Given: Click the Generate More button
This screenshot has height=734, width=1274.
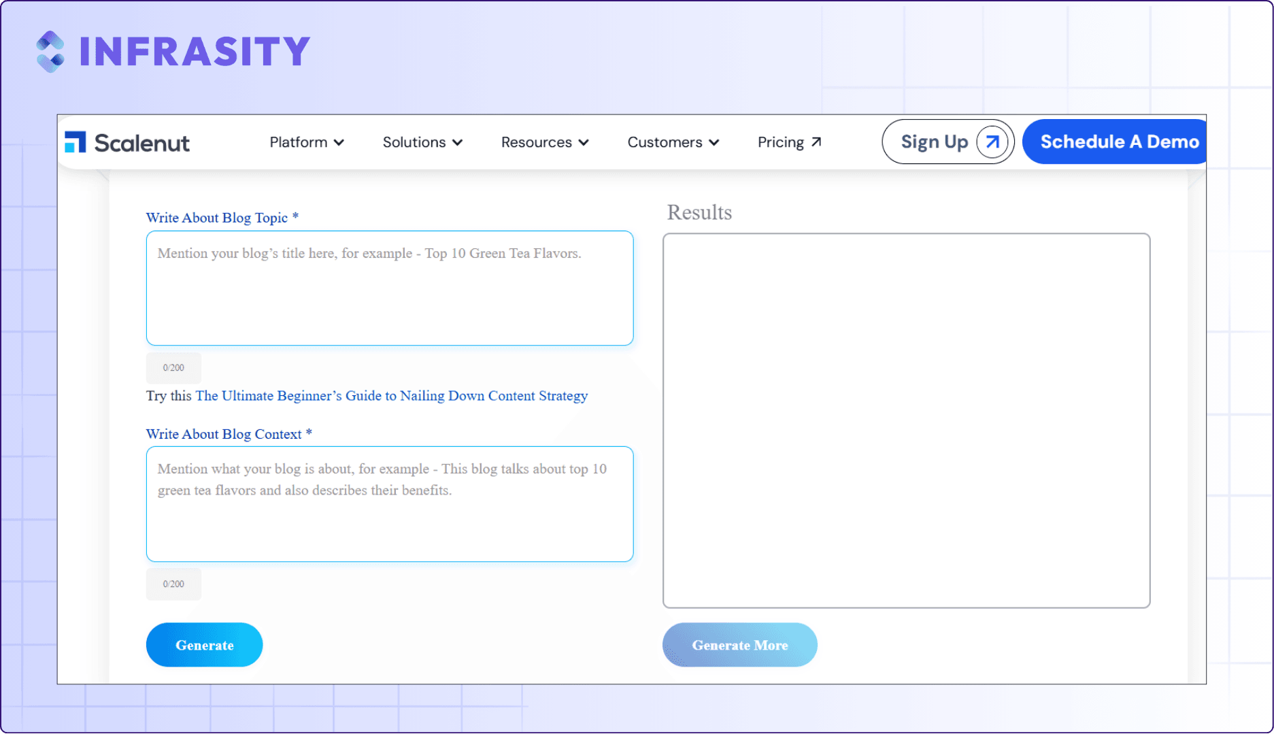Looking at the screenshot, I should point(740,645).
